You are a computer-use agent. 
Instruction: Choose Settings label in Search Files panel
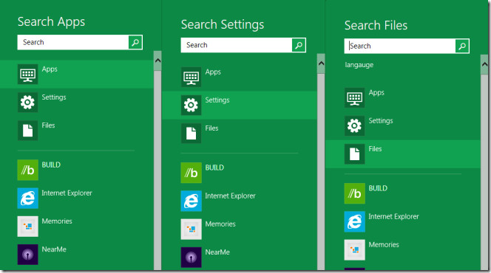pyautogui.click(x=381, y=120)
